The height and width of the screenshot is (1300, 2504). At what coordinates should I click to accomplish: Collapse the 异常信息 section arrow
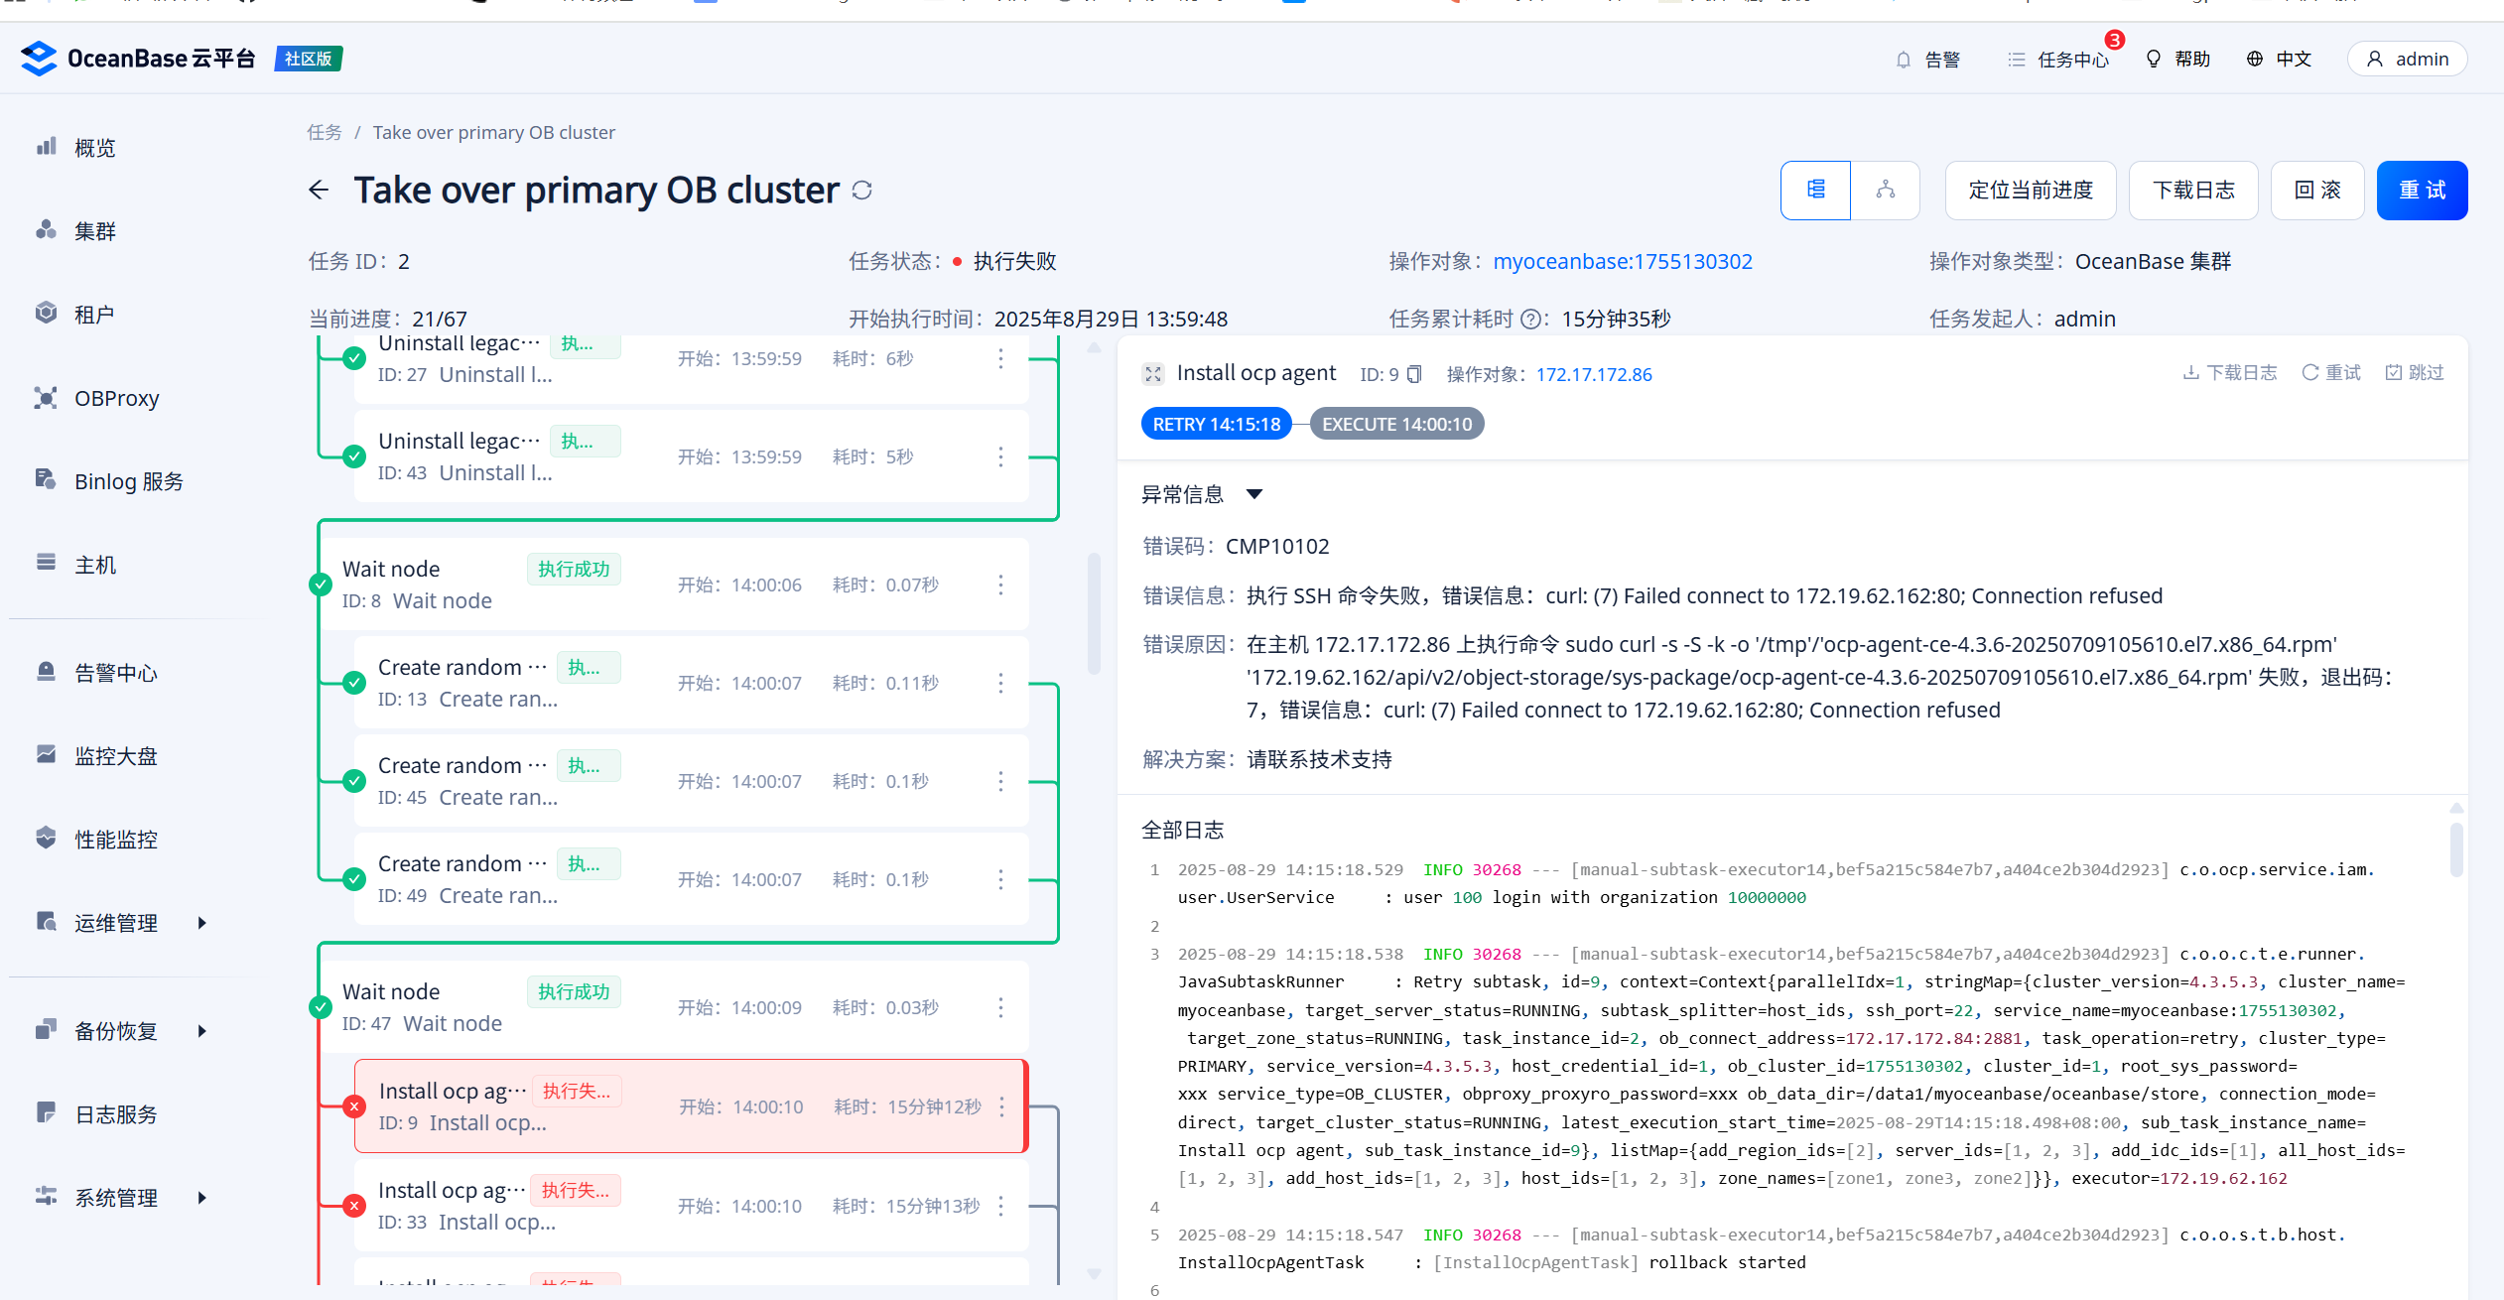pos(1254,494)
